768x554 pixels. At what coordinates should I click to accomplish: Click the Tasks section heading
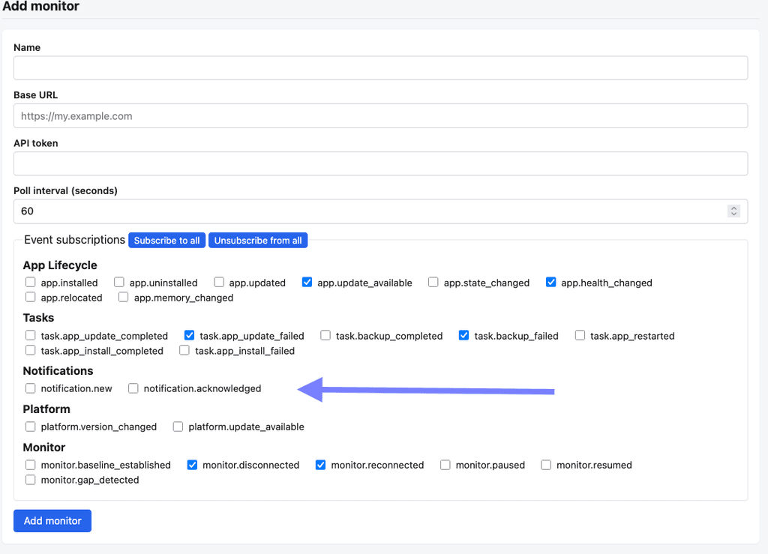[38, 318]
